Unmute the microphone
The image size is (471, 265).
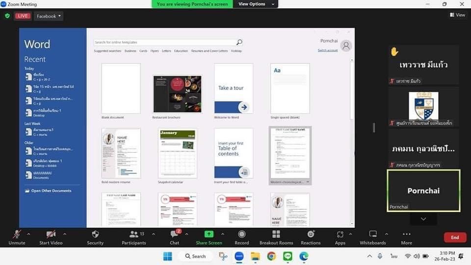point(17,235)
